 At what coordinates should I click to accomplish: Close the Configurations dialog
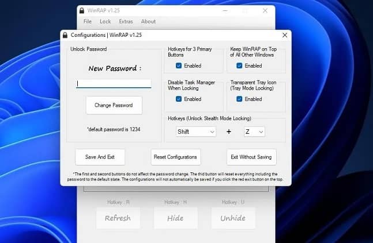(285, 35)
